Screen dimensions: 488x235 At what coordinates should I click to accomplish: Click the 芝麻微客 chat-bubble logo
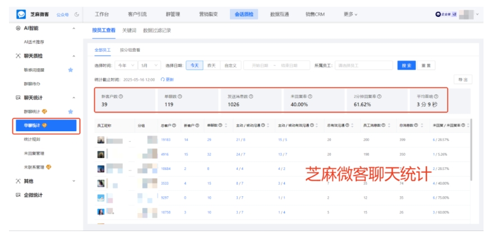(21, 15)
